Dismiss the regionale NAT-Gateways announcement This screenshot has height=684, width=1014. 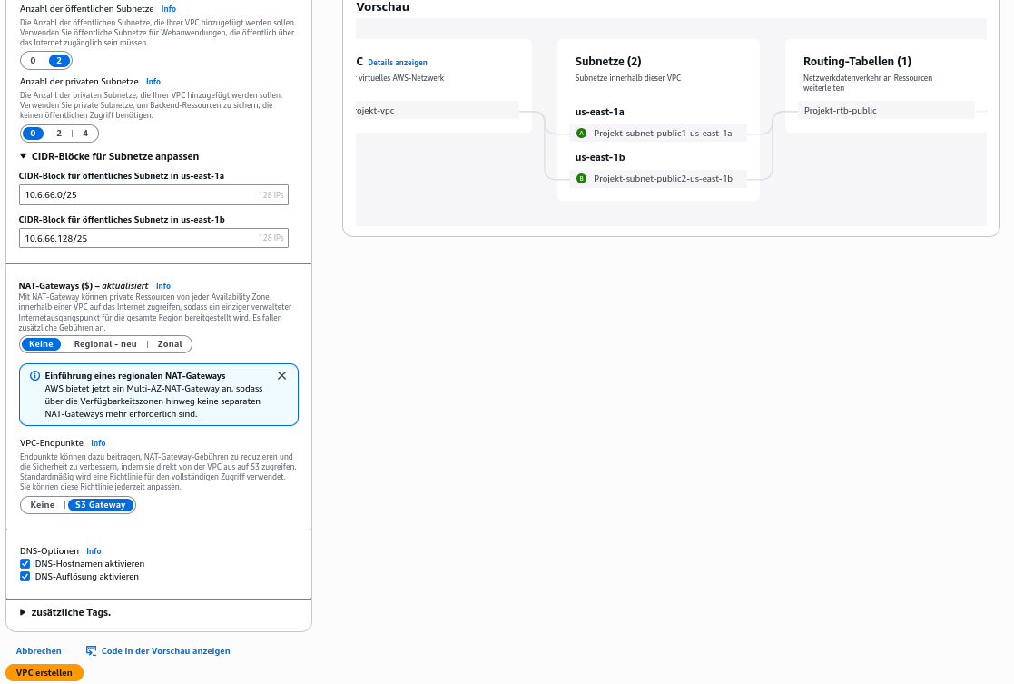281,375
